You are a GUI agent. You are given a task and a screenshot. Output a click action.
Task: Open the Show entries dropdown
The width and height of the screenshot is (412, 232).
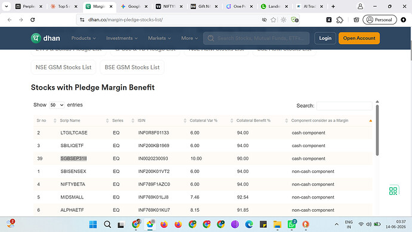[x=57, y=105]
